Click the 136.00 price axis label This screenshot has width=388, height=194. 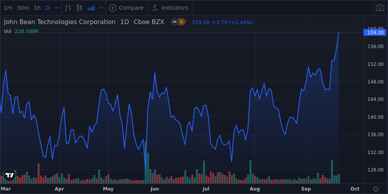pos(376,135)
